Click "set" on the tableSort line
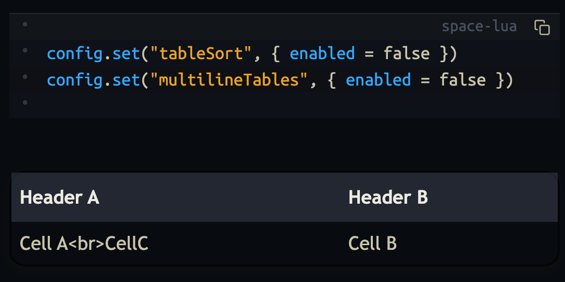The height and width of the screenshot is (282, 565). click(121, 53)
